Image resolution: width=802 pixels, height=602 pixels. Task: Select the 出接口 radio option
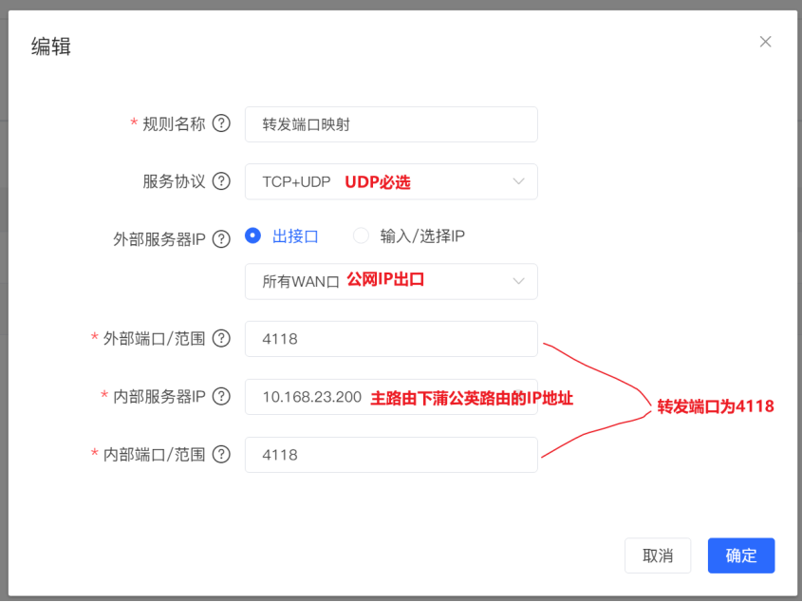(x=253, y=236)
